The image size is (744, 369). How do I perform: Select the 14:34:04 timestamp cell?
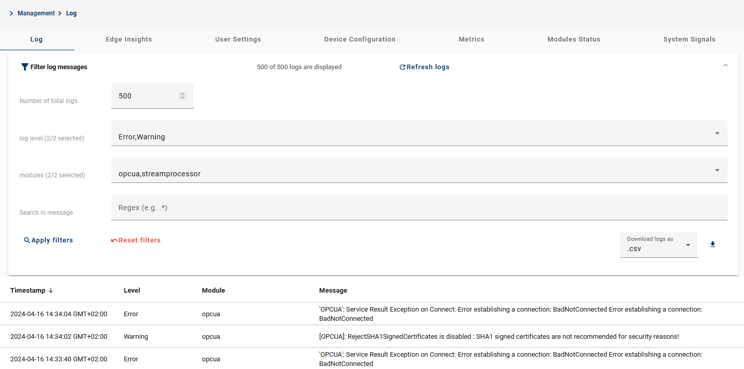click(58, 314)
